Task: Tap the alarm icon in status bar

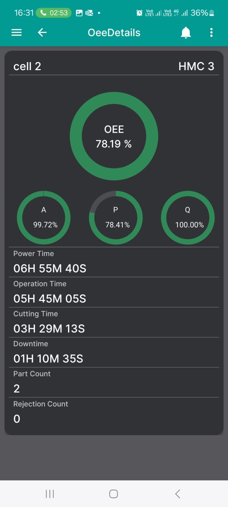Action: (x=139, y=13)
